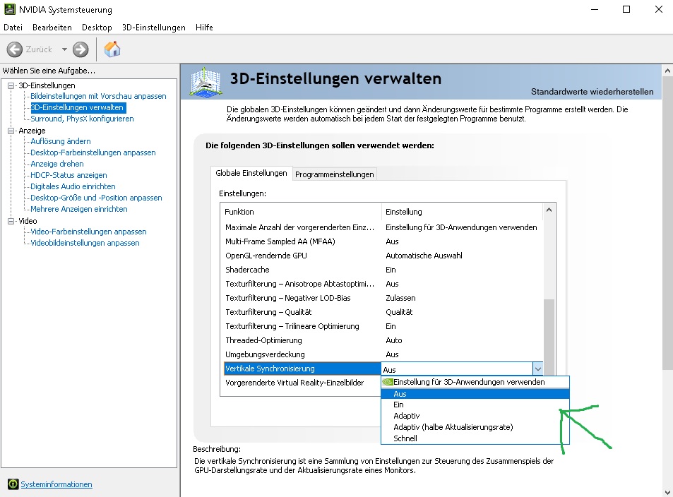The height and width of the screenshot is (497, 673).
Task: Switch to Programmeinstellungen tab
Action: click(334, 174)
